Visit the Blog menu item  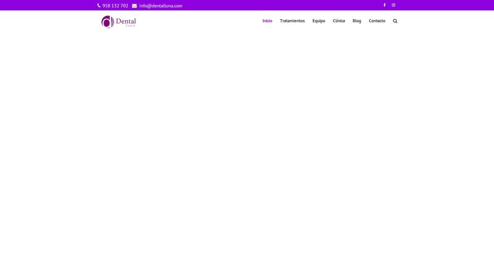(357, 21)
